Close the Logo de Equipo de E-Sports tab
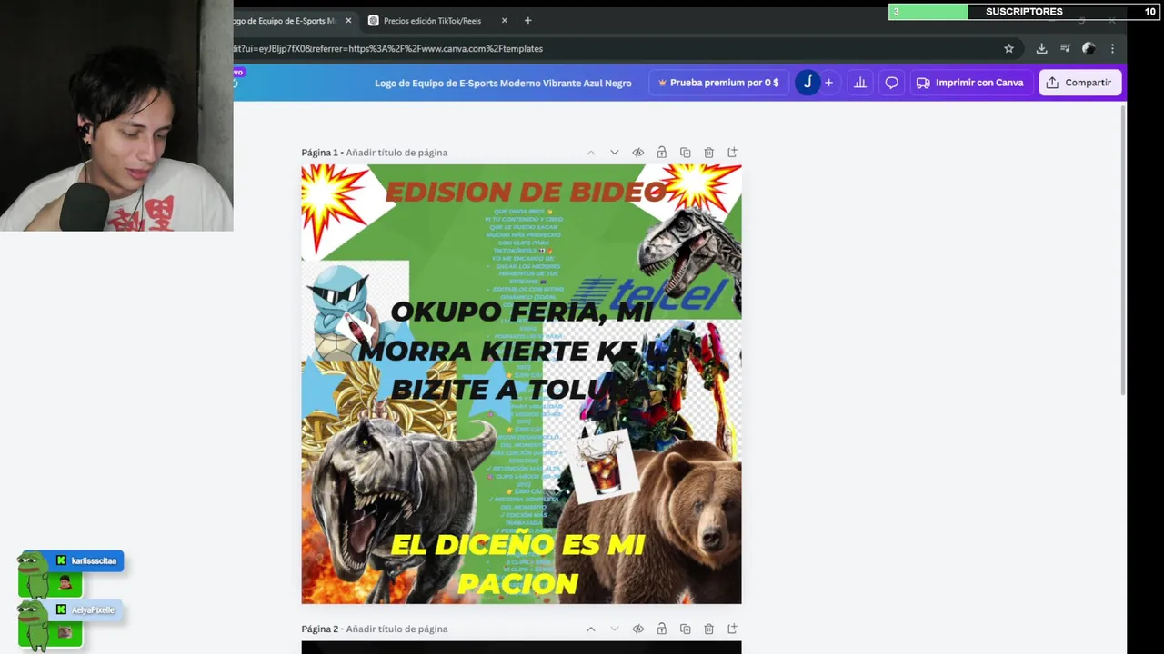Image resolution: width=1164 pixels, height=654 pixels. pos(348,20)
